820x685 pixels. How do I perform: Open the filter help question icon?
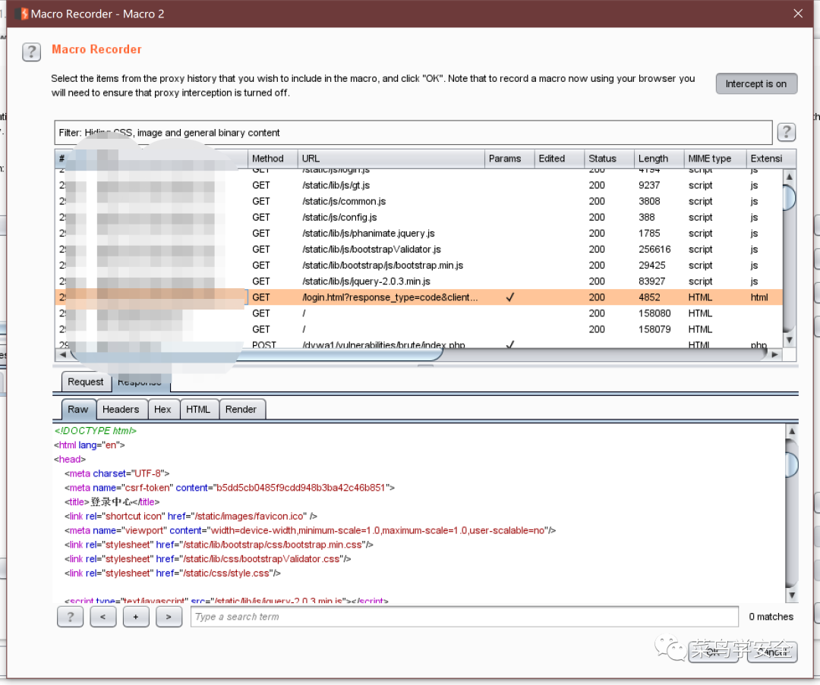point(786,132)
